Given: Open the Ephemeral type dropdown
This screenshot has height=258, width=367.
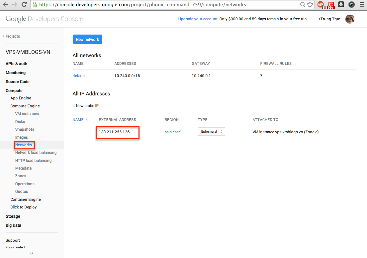Looking at the screenshot, I should [211, 132].
